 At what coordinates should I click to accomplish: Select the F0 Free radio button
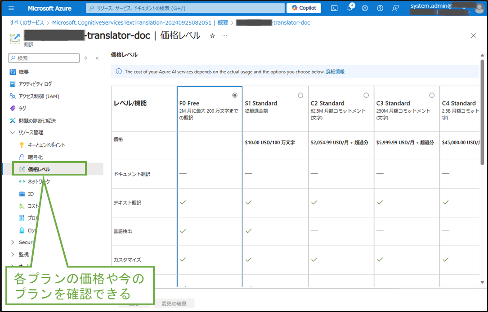click(235, 95)
